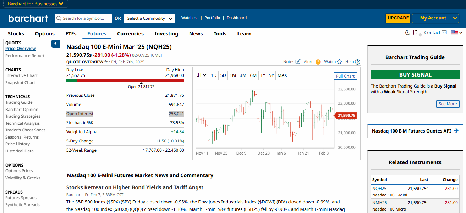The image size is (466, 213).
Task: Open Interactive Chart link
Action: click(x=21, y=75)
